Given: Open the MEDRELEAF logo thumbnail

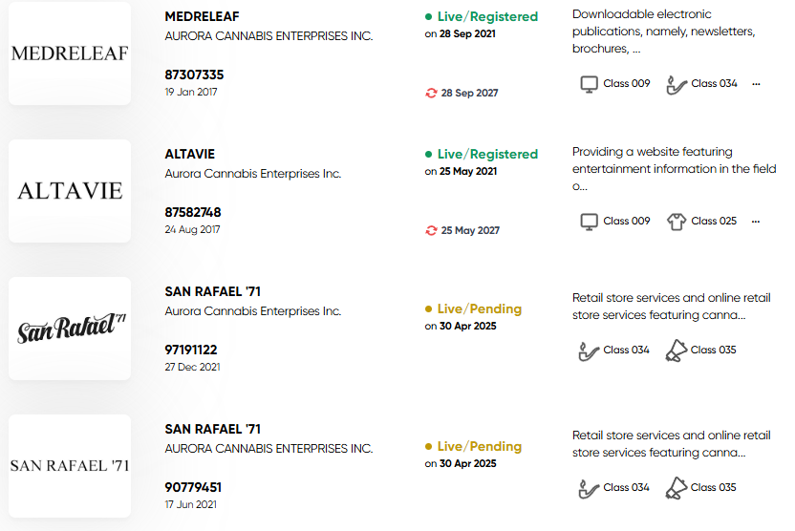Looking at the screenshot, I should coord(70,53).
